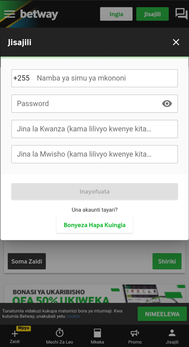Screen dimensions: 189x347
Task: Open the live chat icon
Action: point(181,14)
